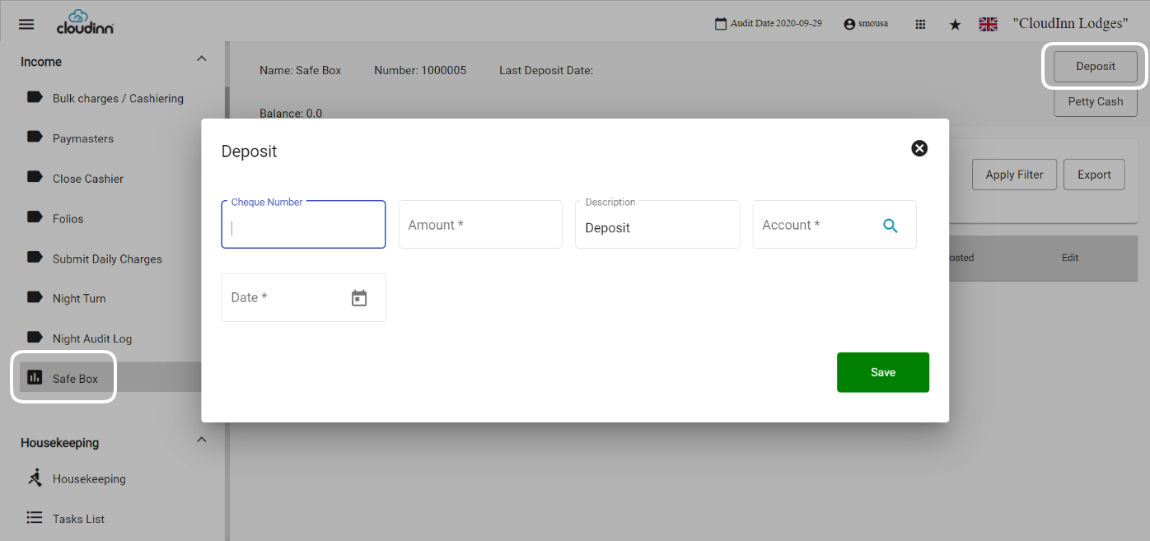Image resolution: width=1150 pixels, height=541 pixels.
Task: Click the favorites star icon
Action: point(955,25)
